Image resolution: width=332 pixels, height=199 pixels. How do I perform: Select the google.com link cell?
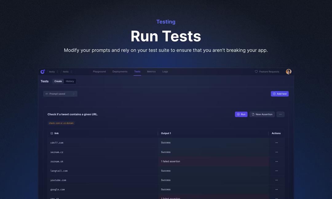(x=103, y=189)
